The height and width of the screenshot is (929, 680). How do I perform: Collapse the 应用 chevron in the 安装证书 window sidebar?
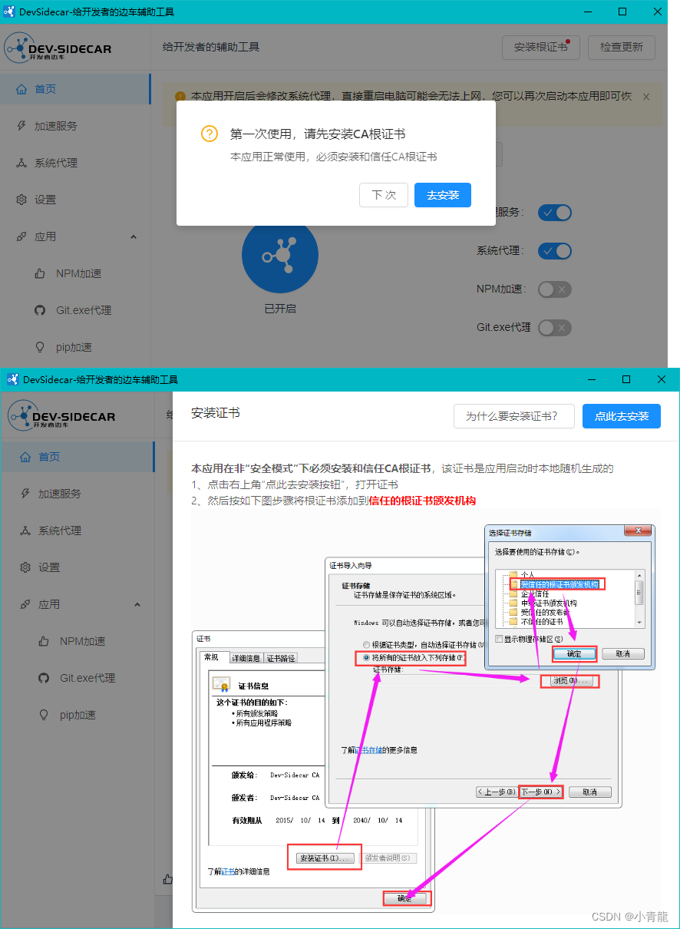click(137, 604)
